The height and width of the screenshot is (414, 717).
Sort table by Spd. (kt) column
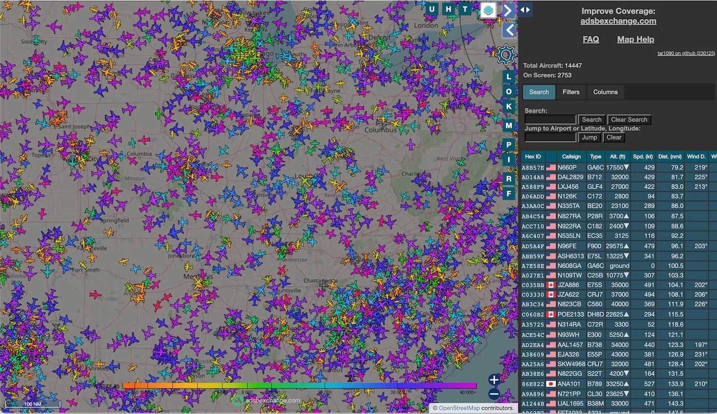[643, 157]
